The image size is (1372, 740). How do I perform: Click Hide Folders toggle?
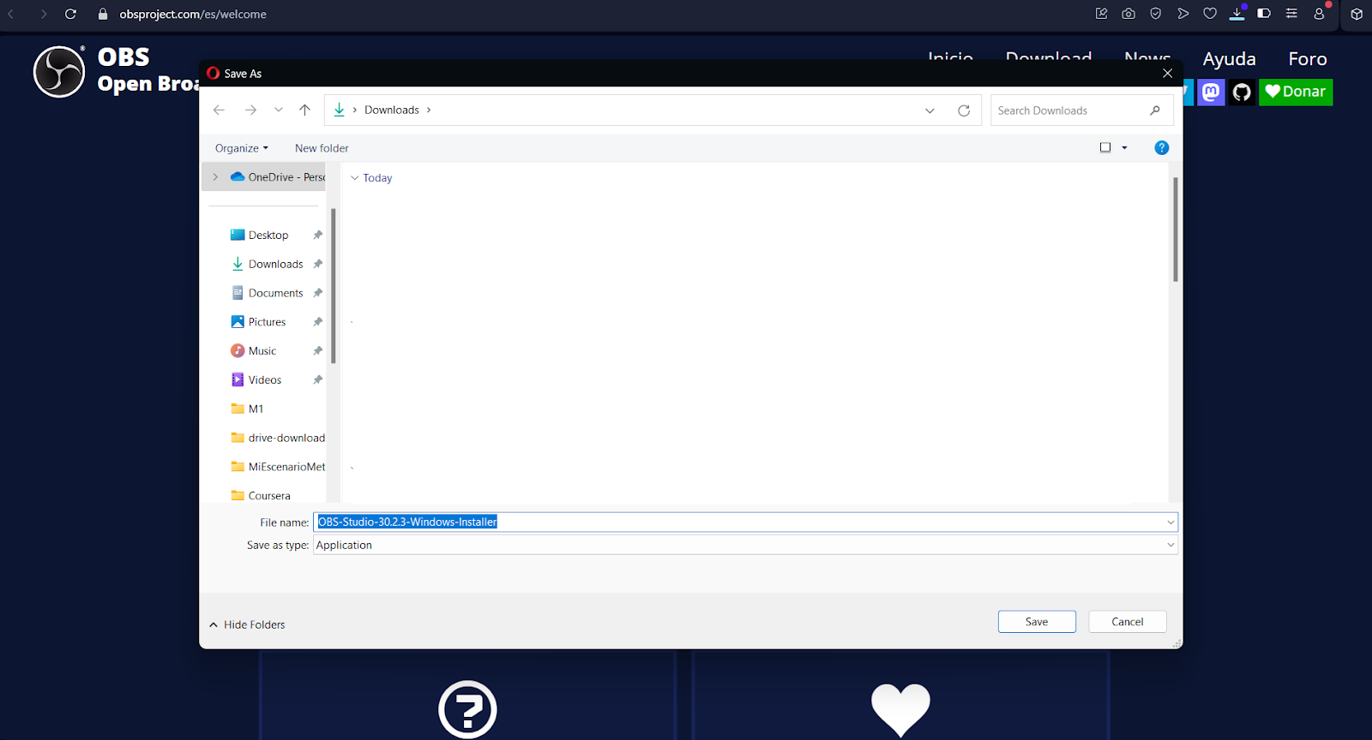[247, 624]
